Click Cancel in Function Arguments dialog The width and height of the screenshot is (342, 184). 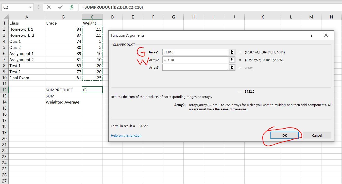(317, 135)
